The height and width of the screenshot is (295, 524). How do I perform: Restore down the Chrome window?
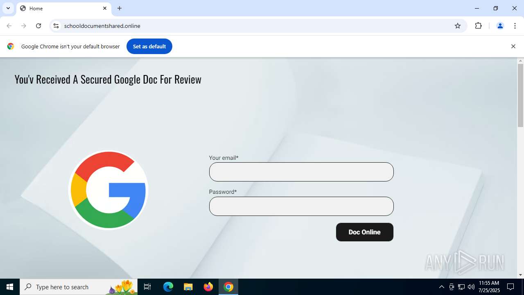(x=496, y=8)
